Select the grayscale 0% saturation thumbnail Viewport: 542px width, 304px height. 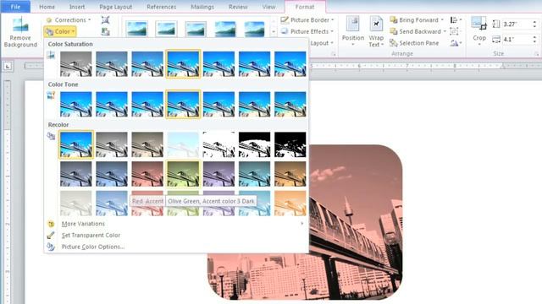pos(75,64)
